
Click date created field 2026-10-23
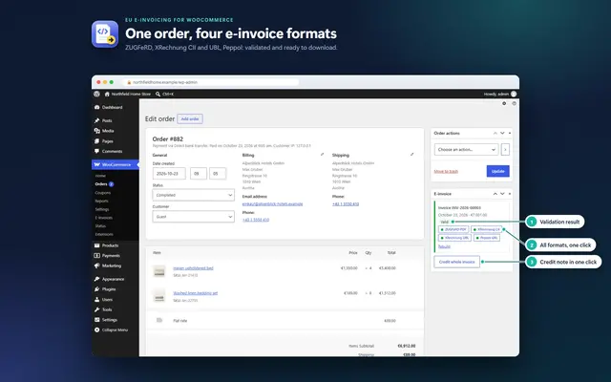169,174
